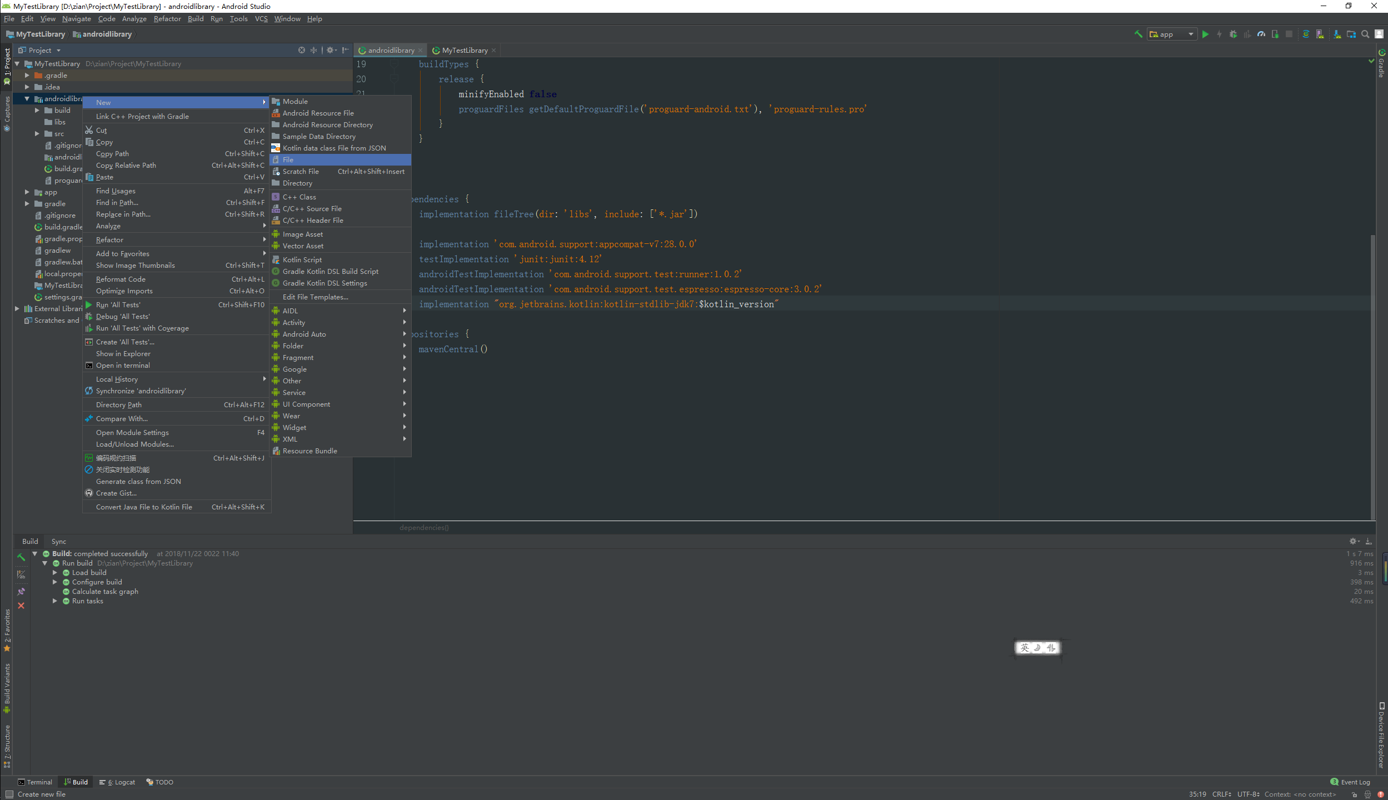Collapse the 'Run build' node

[x=45, y=563]
